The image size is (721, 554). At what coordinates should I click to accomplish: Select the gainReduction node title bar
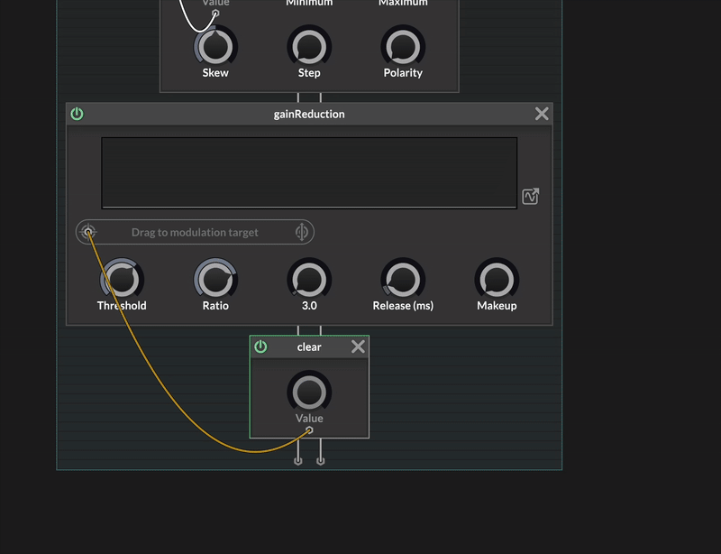pyautogui.click(x=309, y=114)
